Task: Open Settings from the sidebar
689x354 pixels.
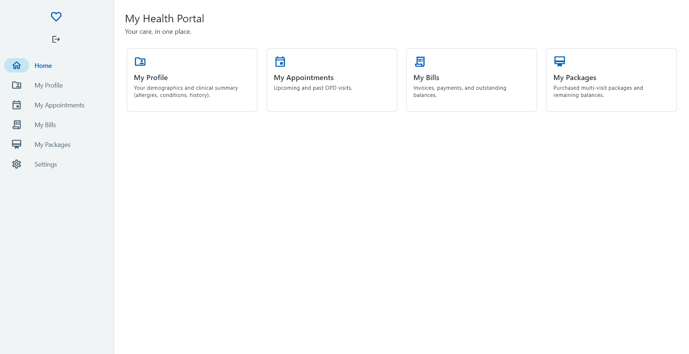Action: tap(46, 164)
